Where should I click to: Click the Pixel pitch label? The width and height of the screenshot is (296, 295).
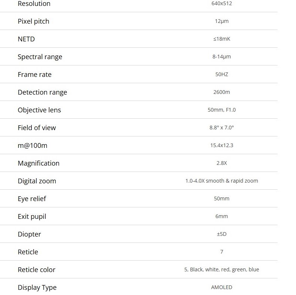tap(34, 21)
